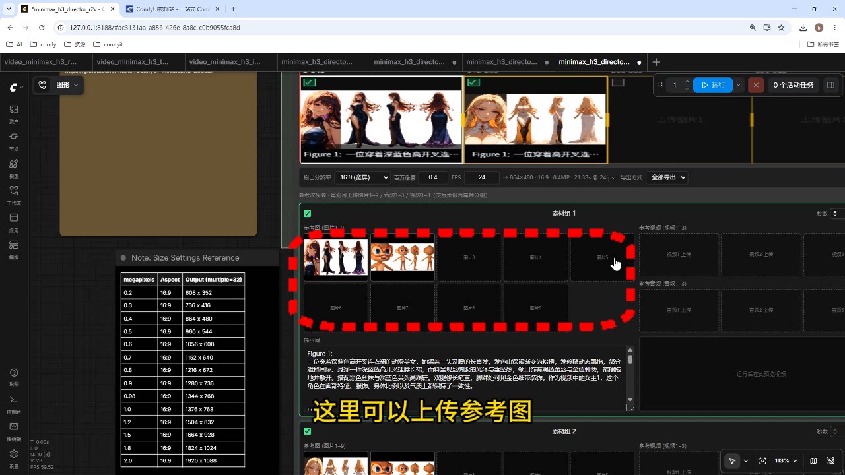Click the blue 运行 run button
Viewport: 845px width, 475px height.
click(x=713, y=85)
